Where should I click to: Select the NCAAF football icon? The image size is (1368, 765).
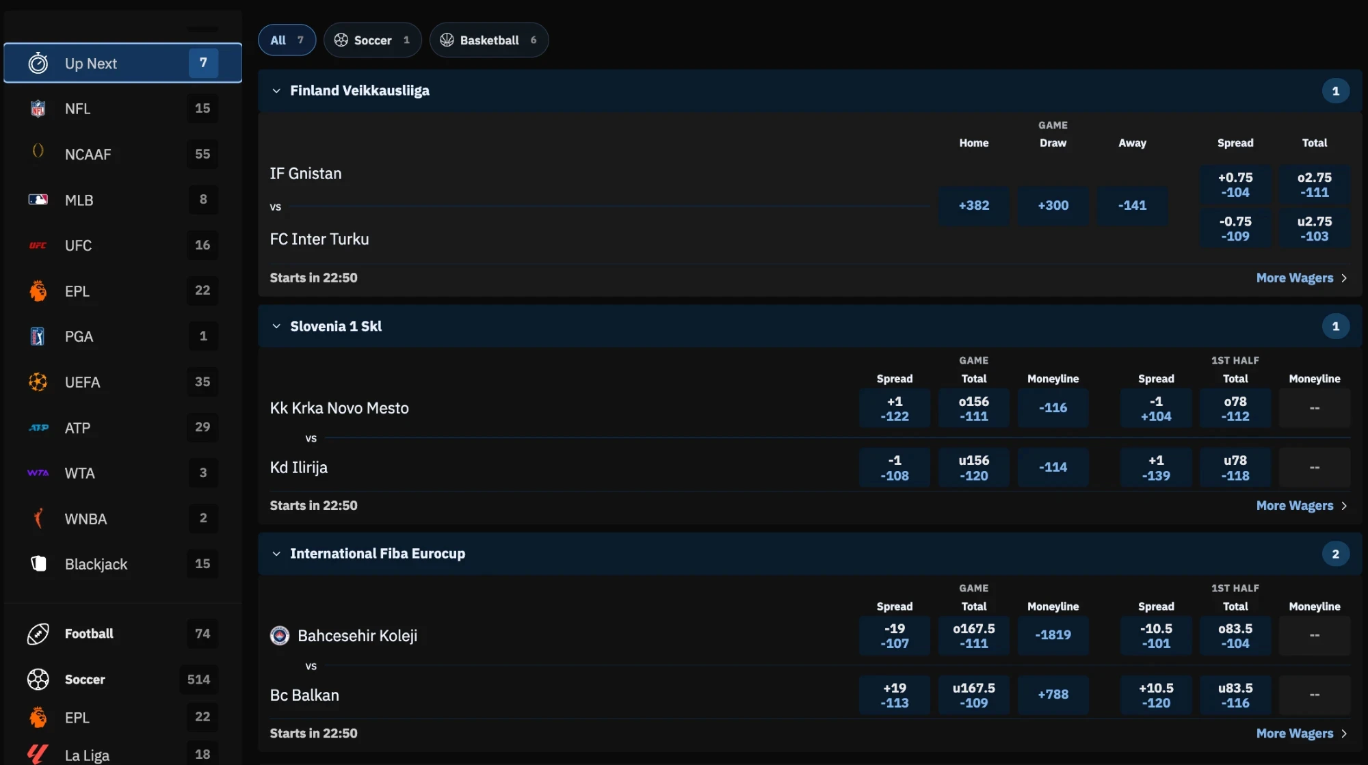pyautogui.click(x=38, y=151)
